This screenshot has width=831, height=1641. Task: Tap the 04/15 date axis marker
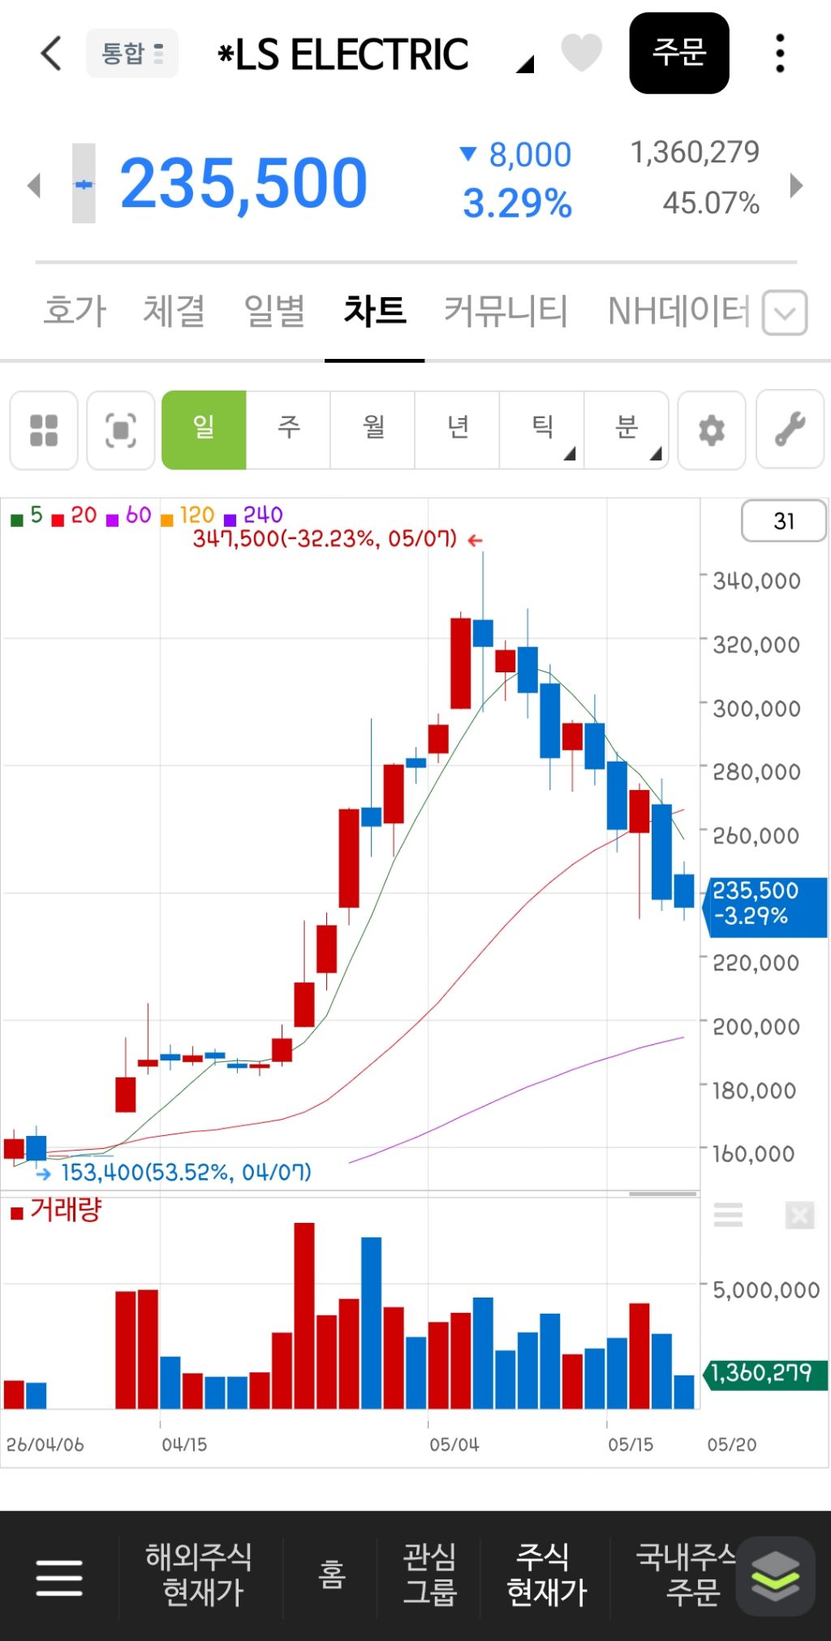click(x=184, y=1445)
